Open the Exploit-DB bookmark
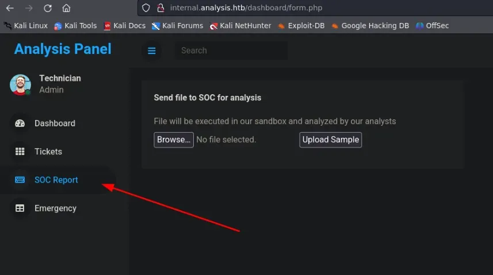493x275 pixels. (301, 26)
